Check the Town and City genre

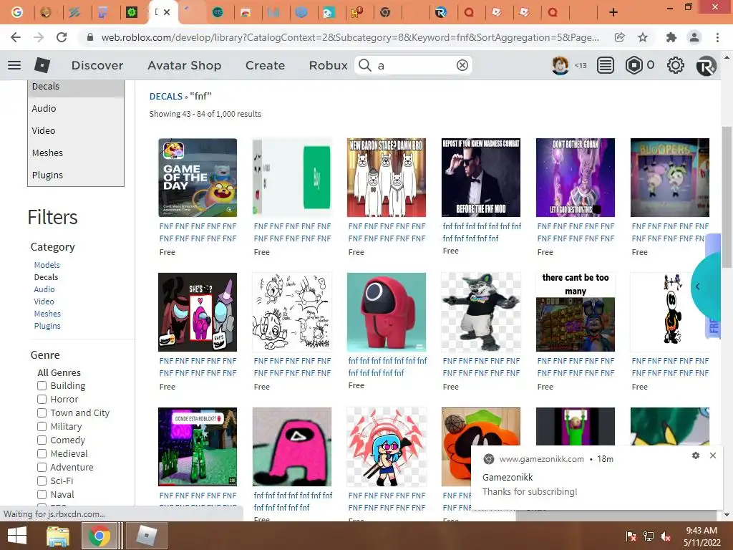42,413
